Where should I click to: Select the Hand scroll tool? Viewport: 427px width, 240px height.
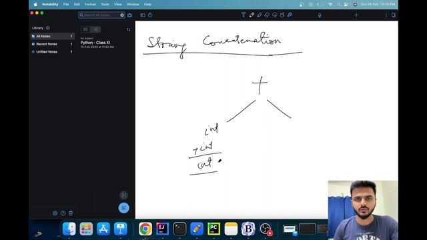282,15
